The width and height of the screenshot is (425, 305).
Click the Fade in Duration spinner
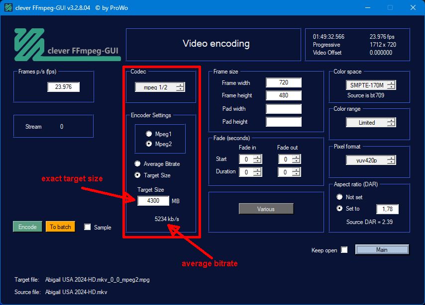pyautogui.click(x=250, y=172)
